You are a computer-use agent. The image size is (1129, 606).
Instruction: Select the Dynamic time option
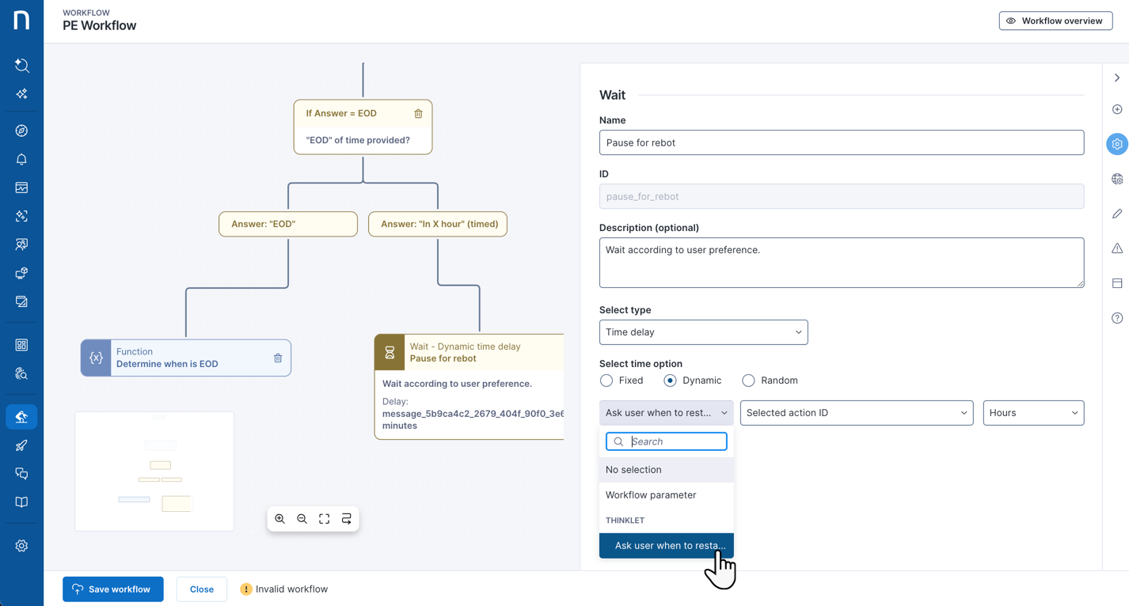click(670, 381)
